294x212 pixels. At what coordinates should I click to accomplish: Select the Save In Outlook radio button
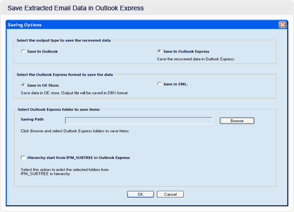pos(23,51)
